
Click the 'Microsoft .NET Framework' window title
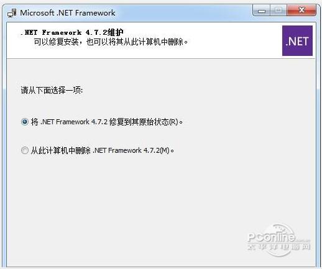pos(68,13)
